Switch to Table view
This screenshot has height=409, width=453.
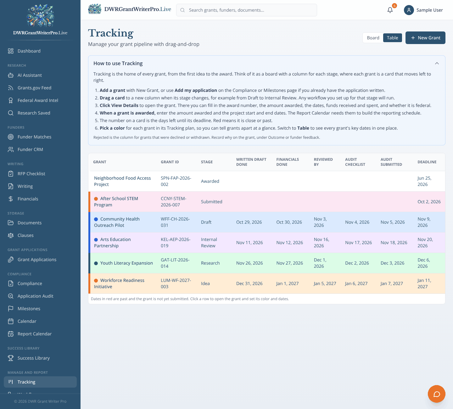click(x=393, y=38)
